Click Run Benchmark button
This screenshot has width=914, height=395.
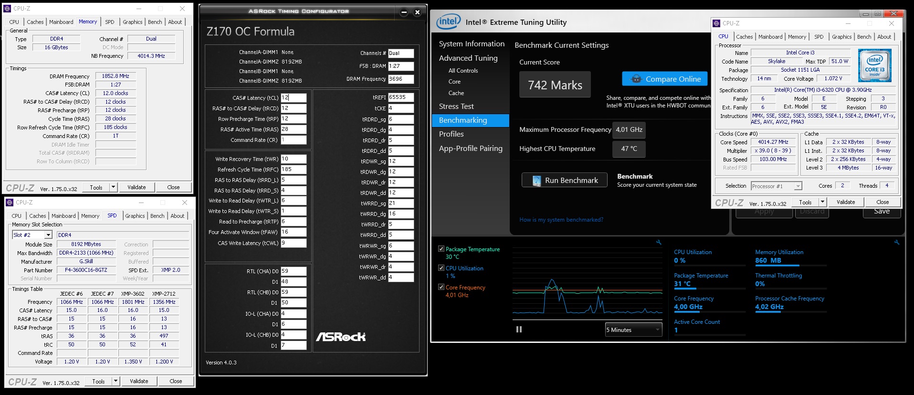565,180
